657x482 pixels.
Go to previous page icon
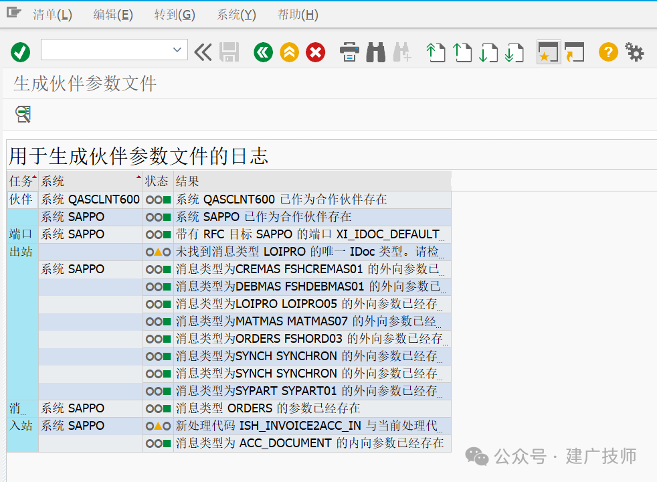coord(462,52)
